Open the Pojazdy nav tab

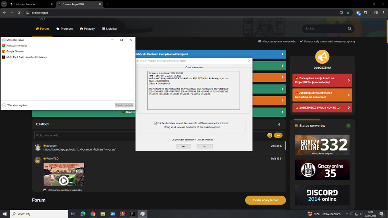(x=87, y=29)
